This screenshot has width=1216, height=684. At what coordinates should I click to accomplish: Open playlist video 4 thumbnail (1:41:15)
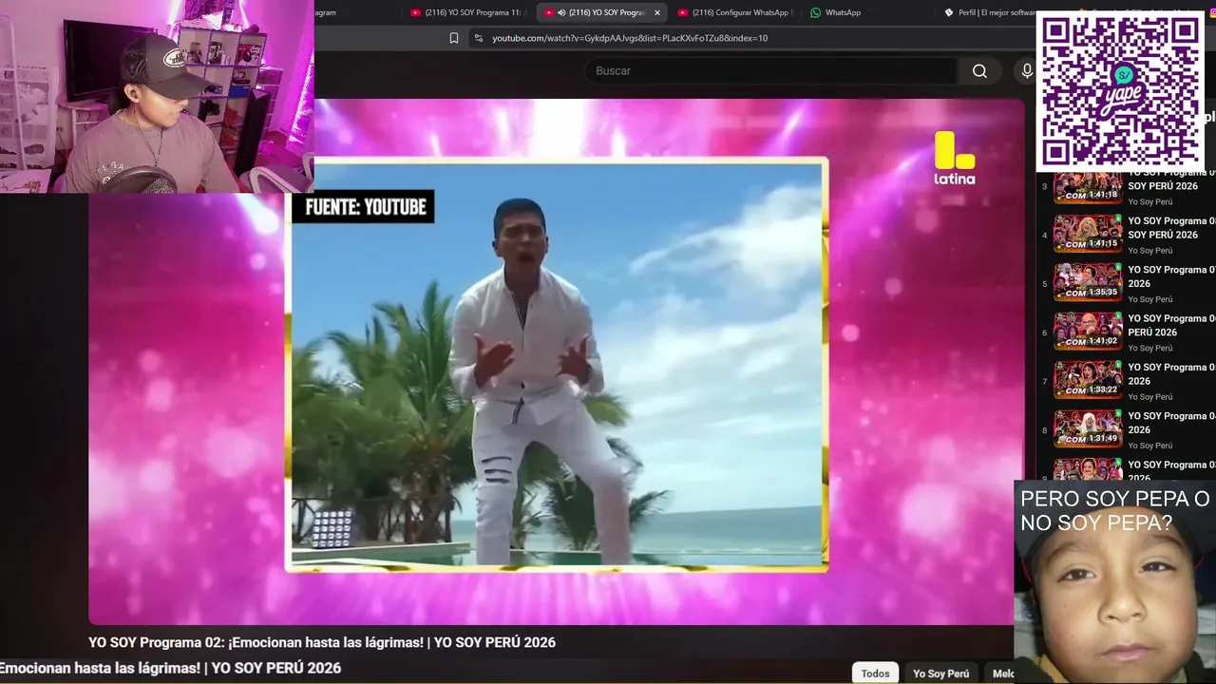coord(1088,234)
